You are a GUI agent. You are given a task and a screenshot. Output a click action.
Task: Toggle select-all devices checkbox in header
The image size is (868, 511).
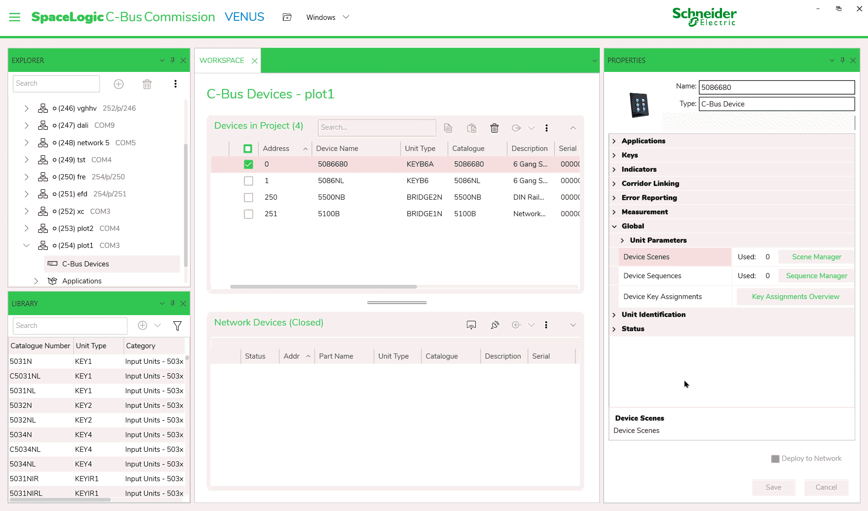248,149
